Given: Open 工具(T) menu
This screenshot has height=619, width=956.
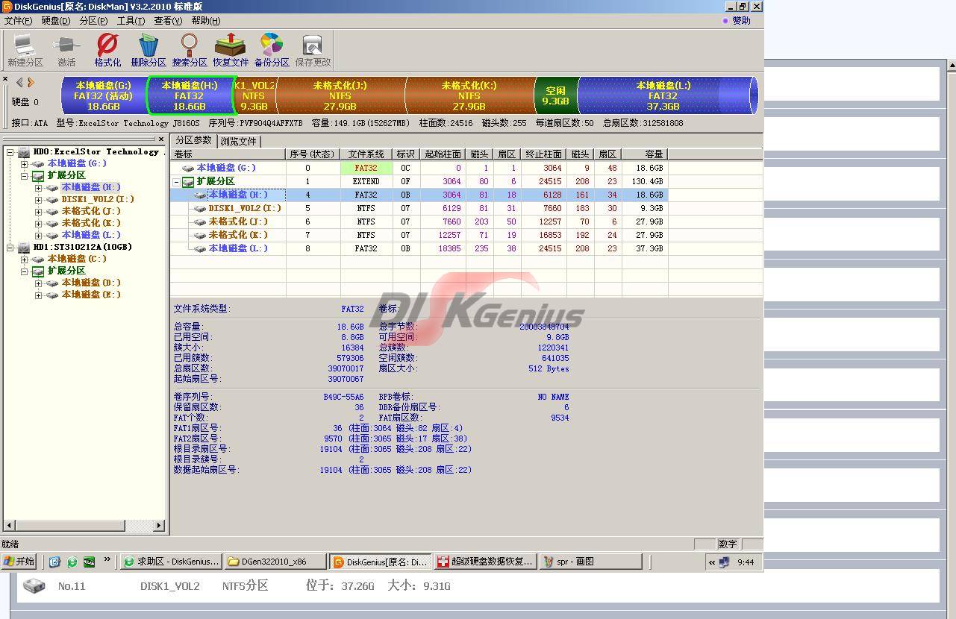Looking at the screenshot, I should point(131,21).
